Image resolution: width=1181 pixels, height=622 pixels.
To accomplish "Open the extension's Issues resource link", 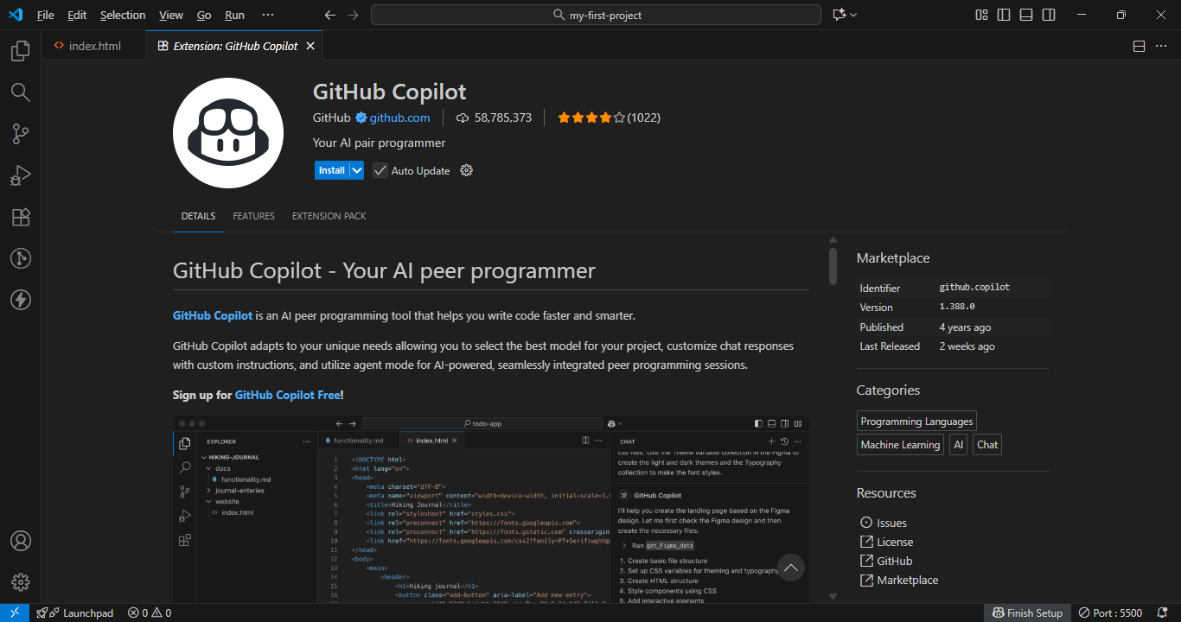I will pos(891,523).
